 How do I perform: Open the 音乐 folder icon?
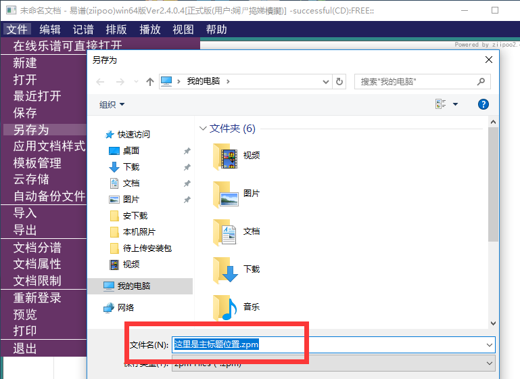(x=225, y=308)
